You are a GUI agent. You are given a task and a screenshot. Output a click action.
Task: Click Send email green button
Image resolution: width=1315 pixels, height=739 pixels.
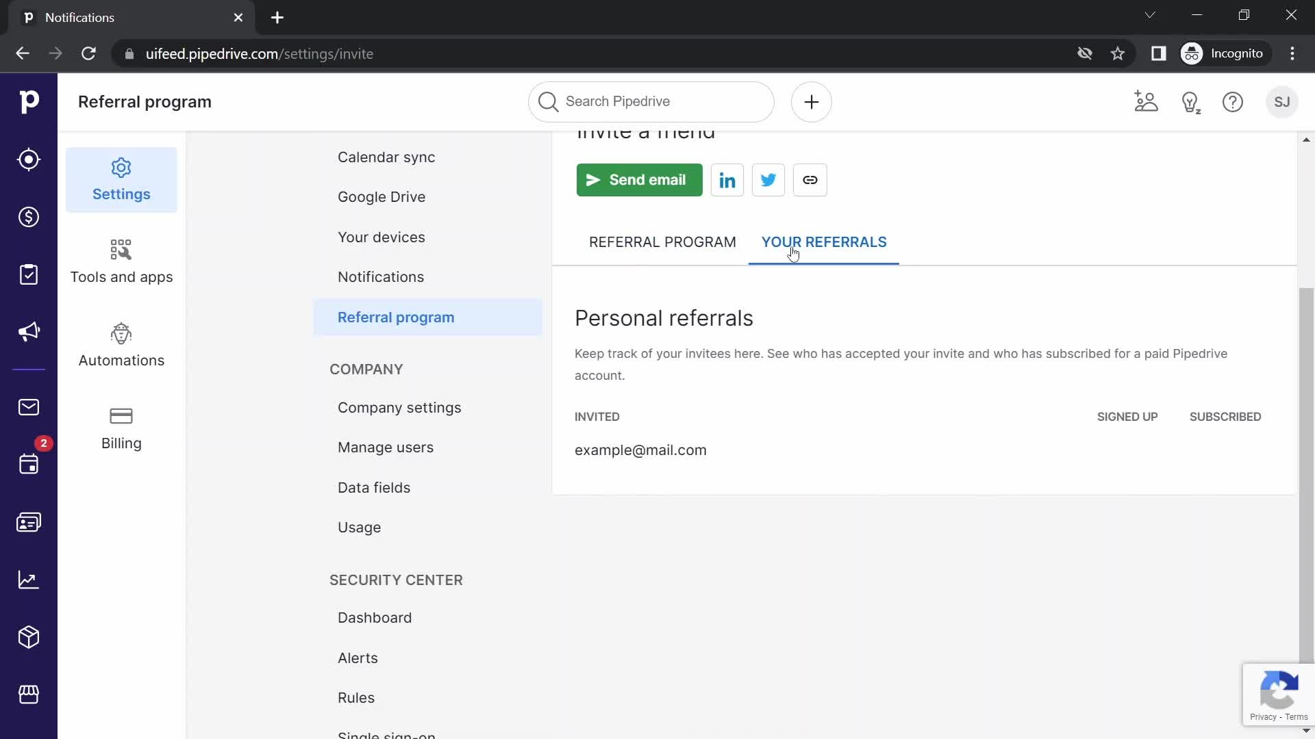[x=638, y=179]
